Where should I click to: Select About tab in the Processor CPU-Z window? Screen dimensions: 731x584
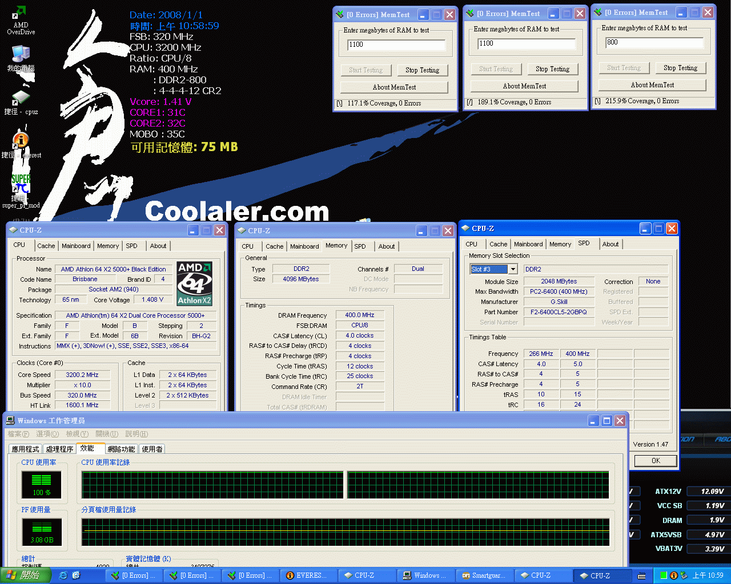pyautogui.click(x=158, y=246)
